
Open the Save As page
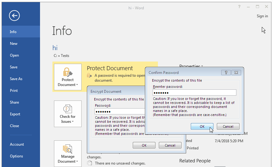pos(16,79)
